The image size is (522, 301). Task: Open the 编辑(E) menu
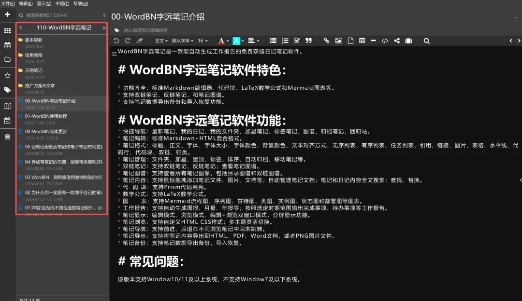click(26, 4)
